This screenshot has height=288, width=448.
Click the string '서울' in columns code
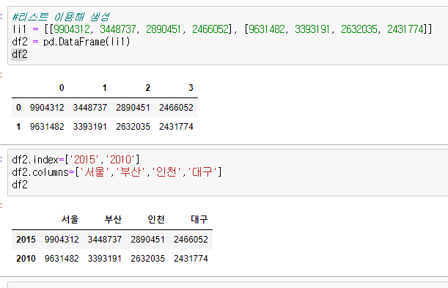pyautogui.click(x=95, y=172)
